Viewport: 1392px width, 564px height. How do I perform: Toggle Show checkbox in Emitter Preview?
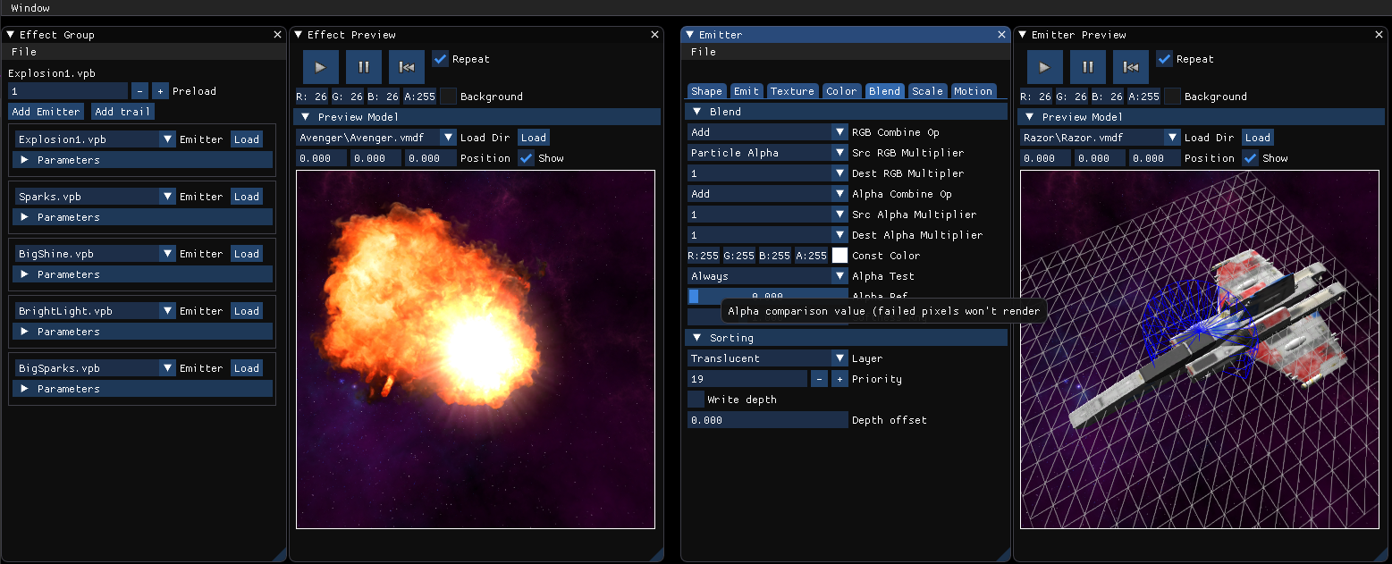click(x=1250, y=158)
